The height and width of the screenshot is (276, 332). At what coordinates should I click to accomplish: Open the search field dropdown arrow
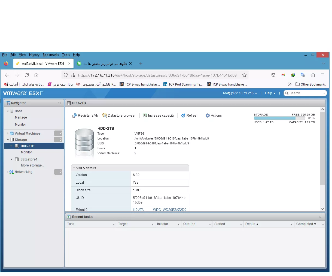pyautogui.click(x=324, y=93)
